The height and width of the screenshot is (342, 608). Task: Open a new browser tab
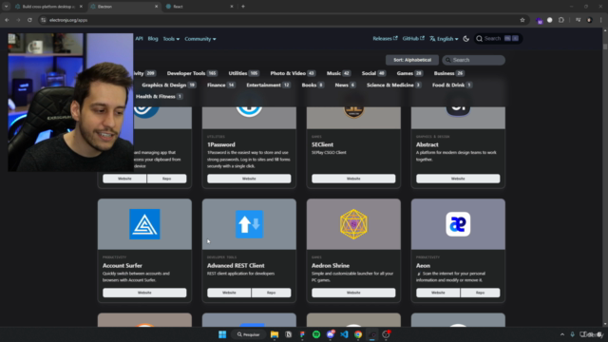tap(243, 7)
